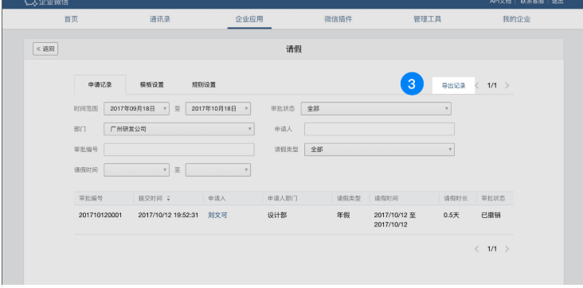Open the 通讯录 navigation tab
The image size is (583, 288).
160,19
